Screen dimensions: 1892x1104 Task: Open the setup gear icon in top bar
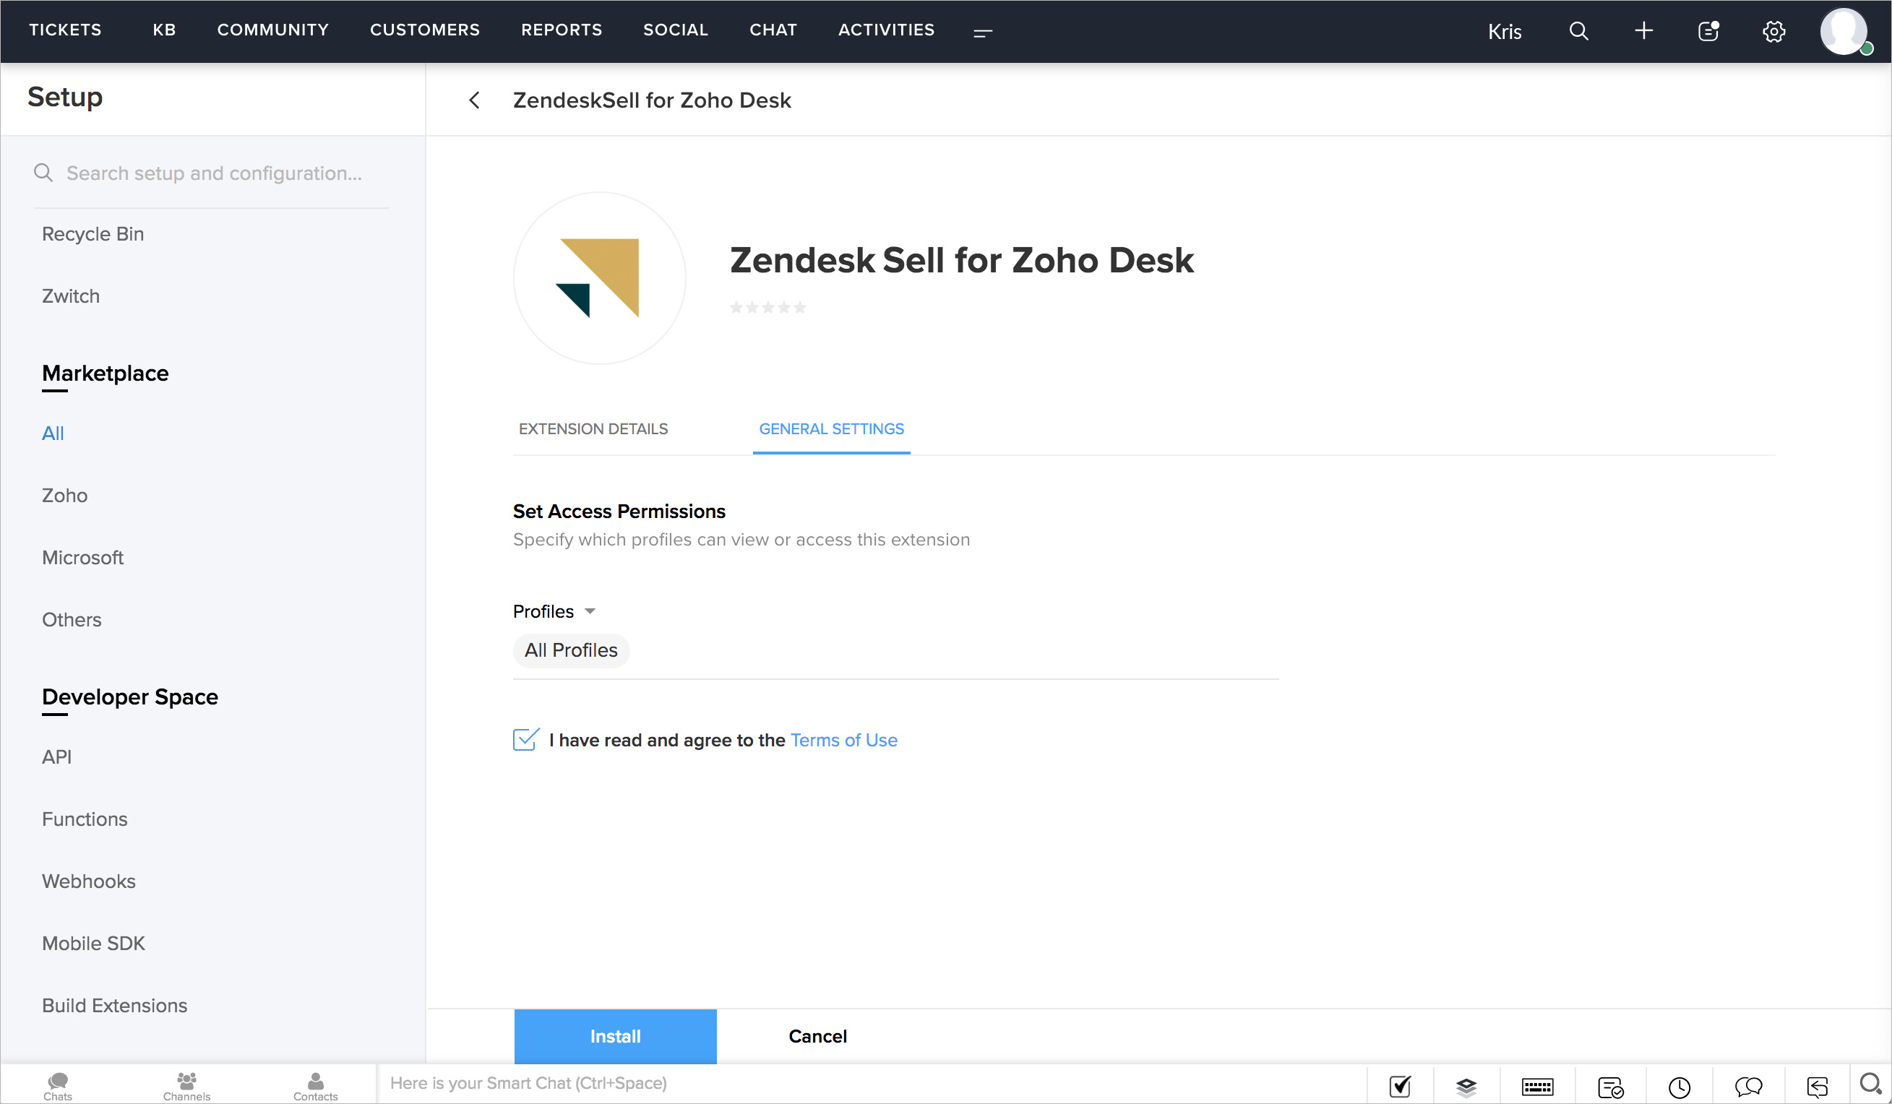(1773, 32)
